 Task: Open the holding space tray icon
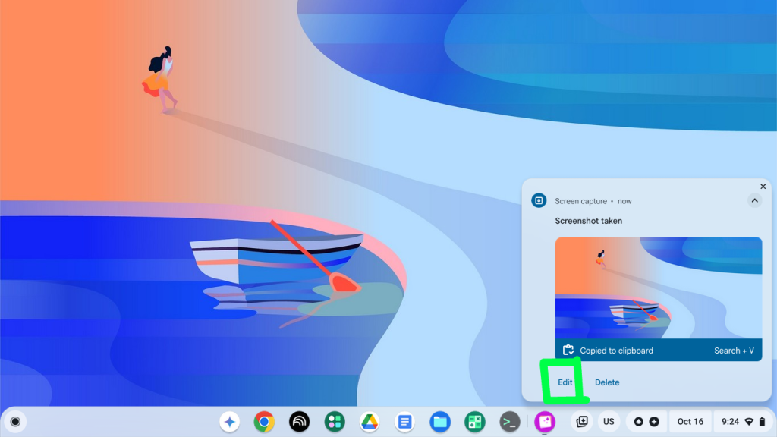[x=582, y=421]
